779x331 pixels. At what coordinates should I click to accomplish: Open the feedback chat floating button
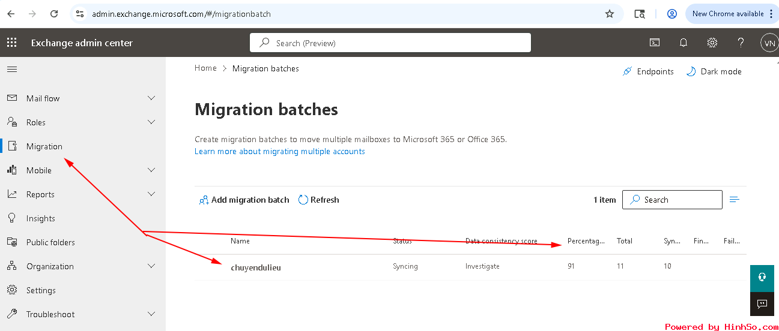click(762, 304)
